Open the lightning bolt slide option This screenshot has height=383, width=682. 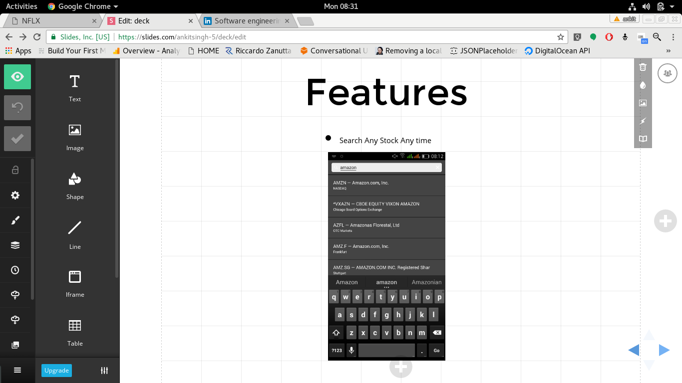[643, 121]
